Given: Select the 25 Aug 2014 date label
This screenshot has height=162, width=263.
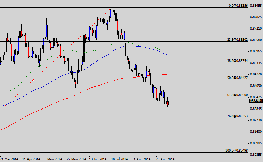Looking at the screenshot, I should (165, 159).
